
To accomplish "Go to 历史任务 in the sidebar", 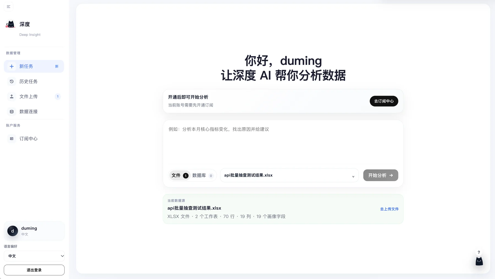I will (34, 81).
